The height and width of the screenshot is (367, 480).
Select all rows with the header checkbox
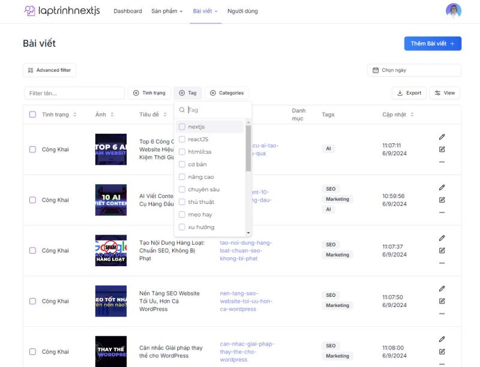[x=32, y=115]
